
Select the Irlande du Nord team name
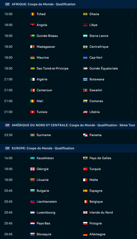(101, 212)
